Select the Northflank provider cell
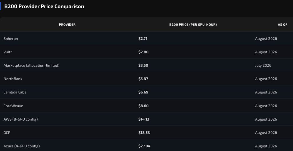This screenshot has width=293, height=151. pyautogui.click(x=13, y=79)
